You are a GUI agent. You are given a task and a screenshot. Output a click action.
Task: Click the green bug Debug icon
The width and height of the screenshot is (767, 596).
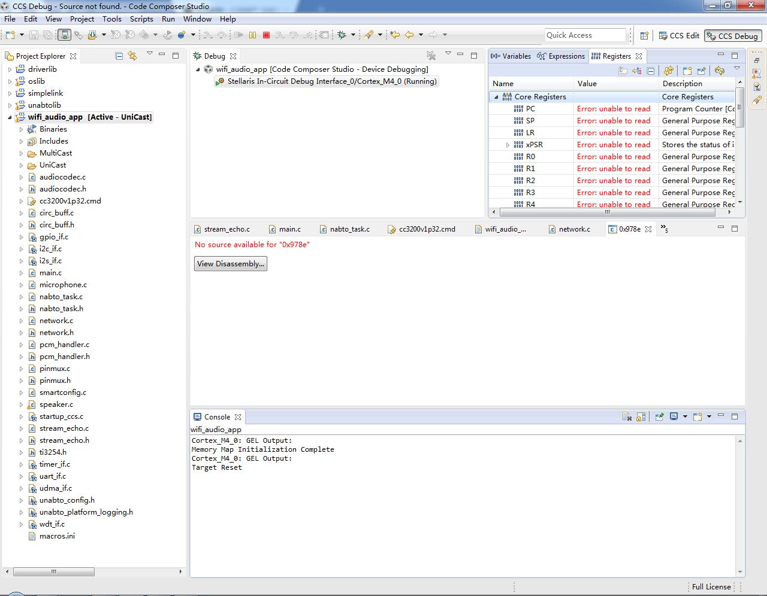click(x=342, y=35)
